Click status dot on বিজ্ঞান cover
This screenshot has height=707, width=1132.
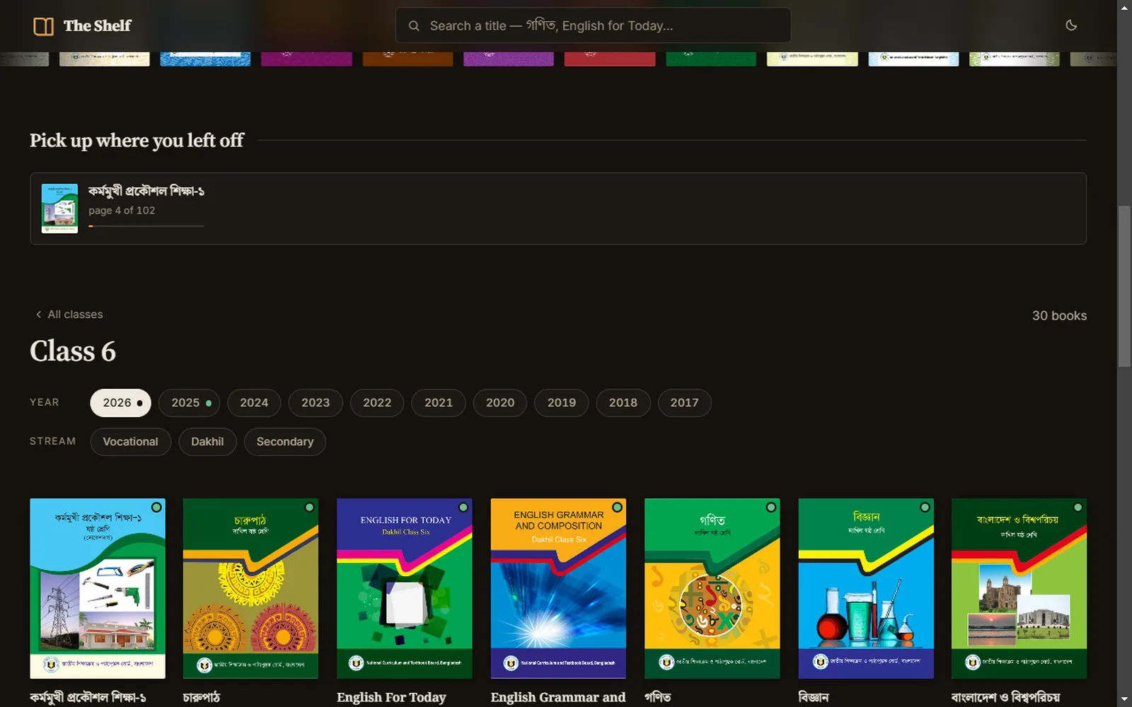point(925,508)
